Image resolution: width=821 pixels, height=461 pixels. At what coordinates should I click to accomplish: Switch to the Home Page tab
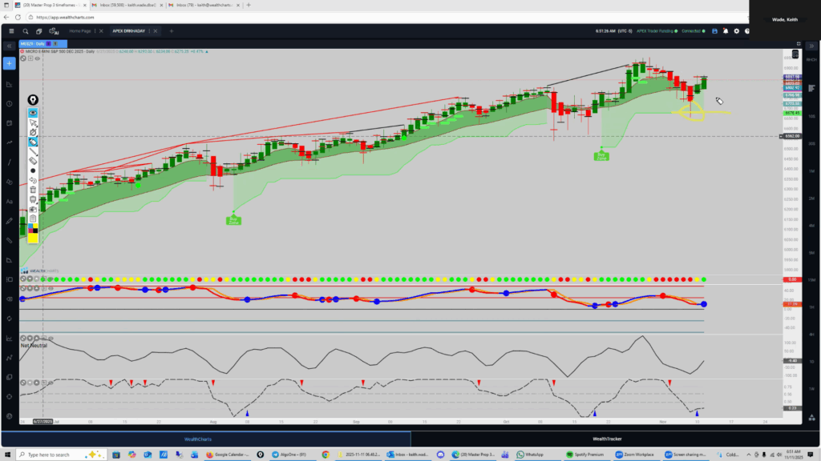(x=80, y=31)
